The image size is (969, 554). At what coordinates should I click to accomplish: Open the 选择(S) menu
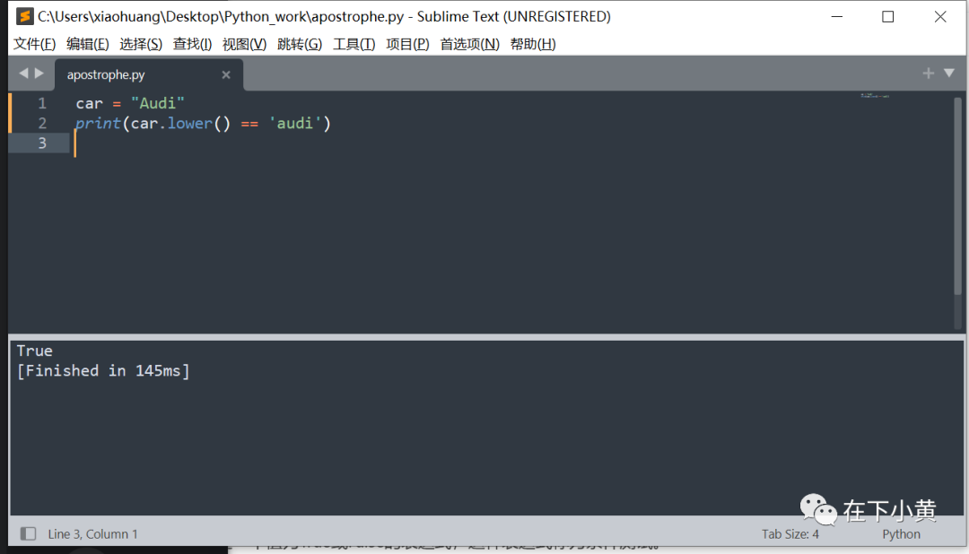click(141, 44)
